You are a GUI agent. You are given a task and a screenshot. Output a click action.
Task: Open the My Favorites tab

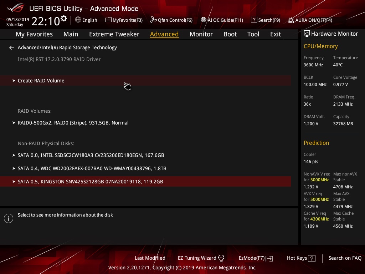(34, 34)
